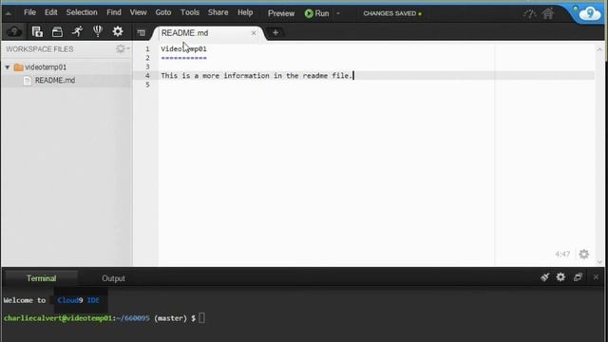Open the run and debug runner icon
Viewport: 608px width, 342px height.
pos(77,31)
